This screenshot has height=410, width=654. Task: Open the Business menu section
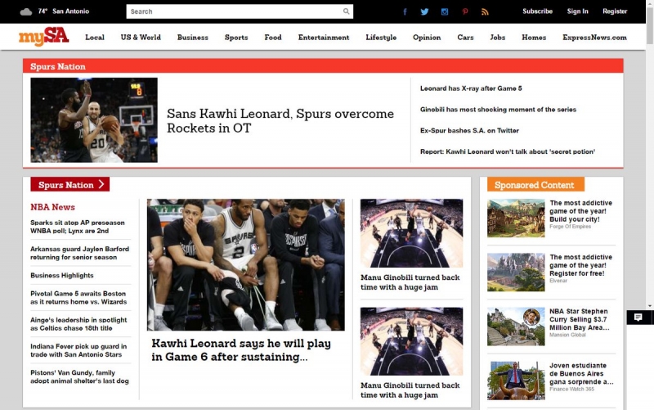point(192,37)
